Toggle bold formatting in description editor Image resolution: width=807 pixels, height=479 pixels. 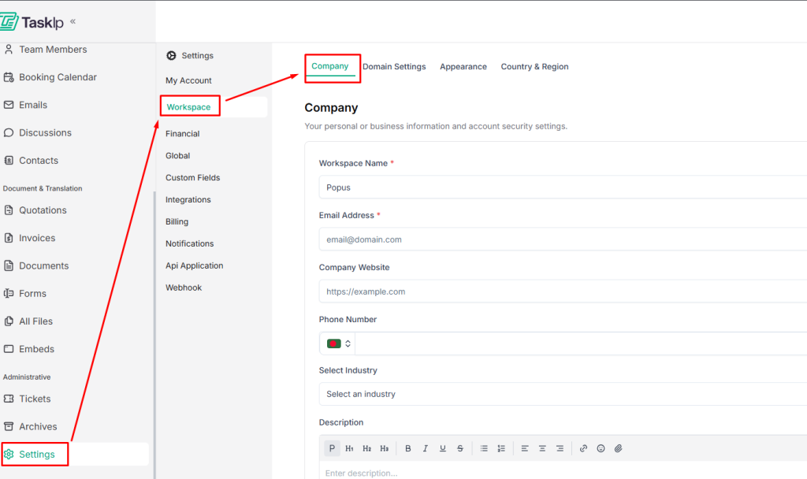click(408, 448)
